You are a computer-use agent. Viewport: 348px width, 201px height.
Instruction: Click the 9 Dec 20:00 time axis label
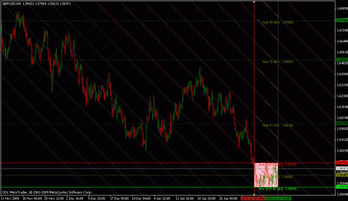97,198
